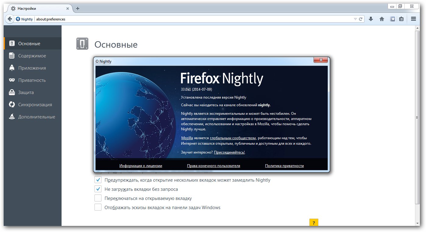Click the back arrow navigation button
The height and width of the screenshot is (232, 426).
[x=10, y=19]
